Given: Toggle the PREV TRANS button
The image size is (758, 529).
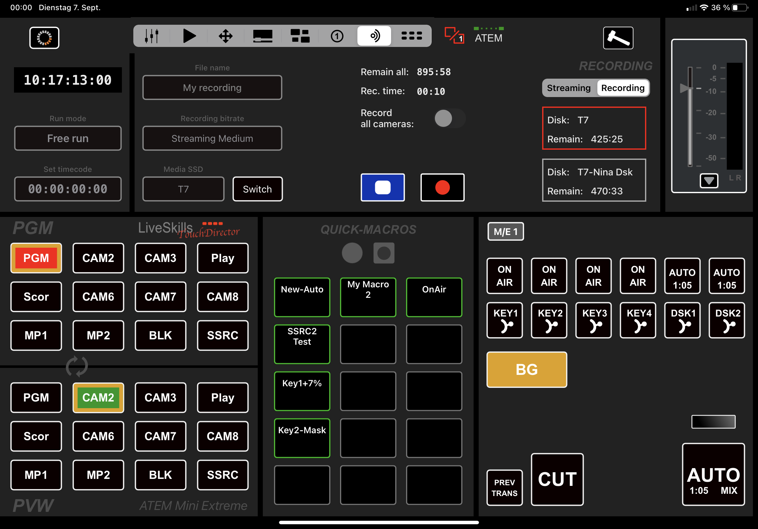Looking at the screenshot, I should pyautogui.click(x=504, y=487).
